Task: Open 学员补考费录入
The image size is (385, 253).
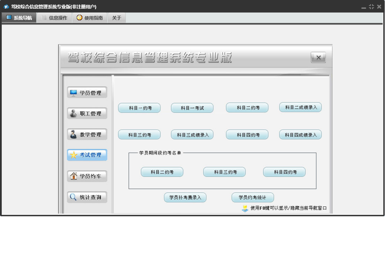Action: coord(185,197)
